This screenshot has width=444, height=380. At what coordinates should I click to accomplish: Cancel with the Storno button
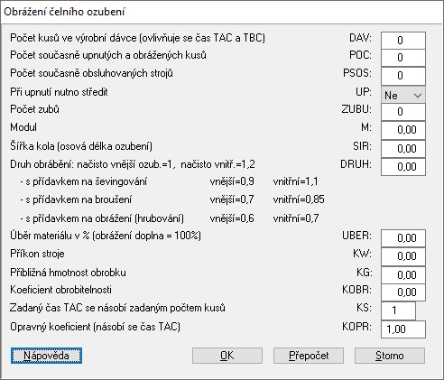click(x=390, y=356)
